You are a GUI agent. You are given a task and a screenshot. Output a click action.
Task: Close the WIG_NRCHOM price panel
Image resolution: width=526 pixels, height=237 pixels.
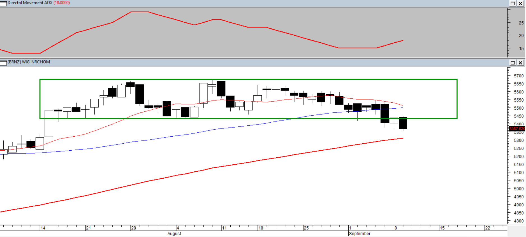coord(520,63)
